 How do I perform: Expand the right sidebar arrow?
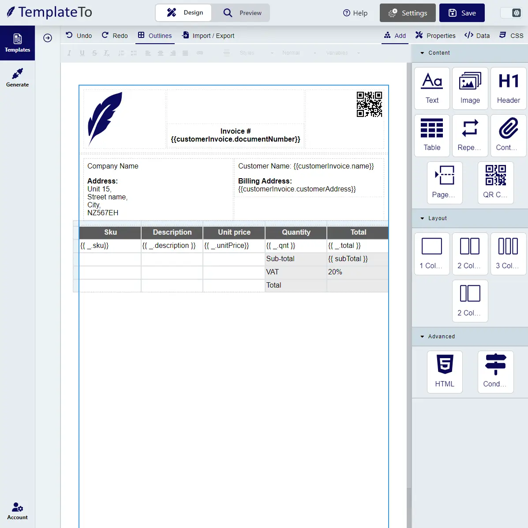pyautogui.click(x=48, y=37)
